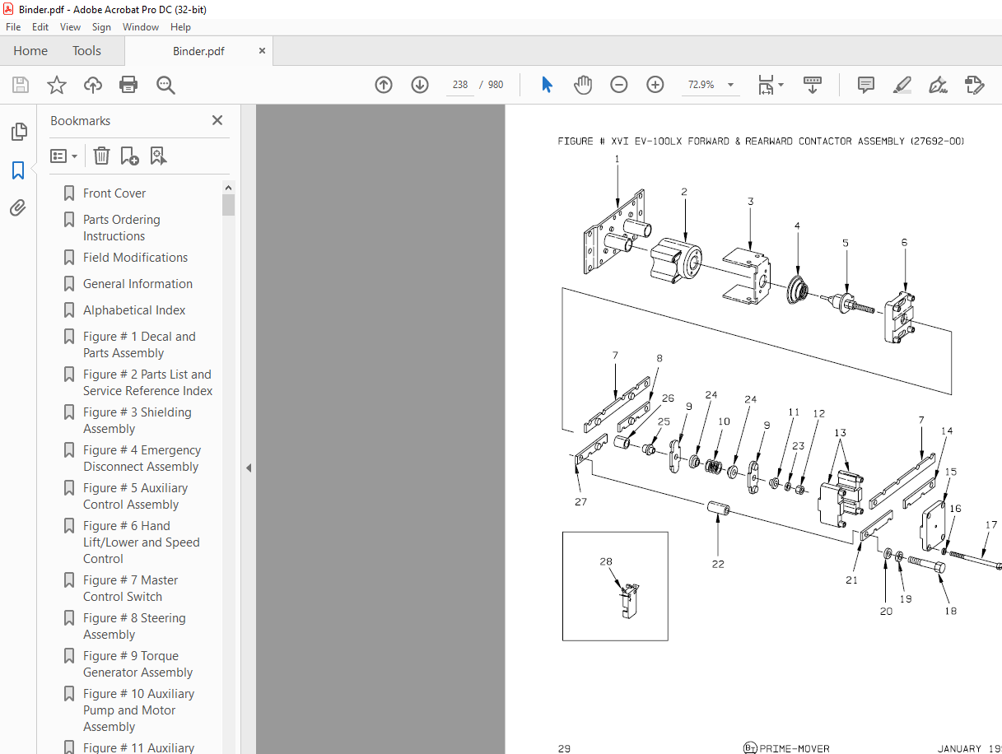Viewport: 1002px width, 754px height.
Task: Jump to Figure # 7 Master Control Switch
Action: point(130,589)
